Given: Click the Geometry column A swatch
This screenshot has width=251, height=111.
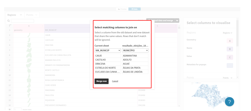Looking at the screenshot, I should point(230,41).
